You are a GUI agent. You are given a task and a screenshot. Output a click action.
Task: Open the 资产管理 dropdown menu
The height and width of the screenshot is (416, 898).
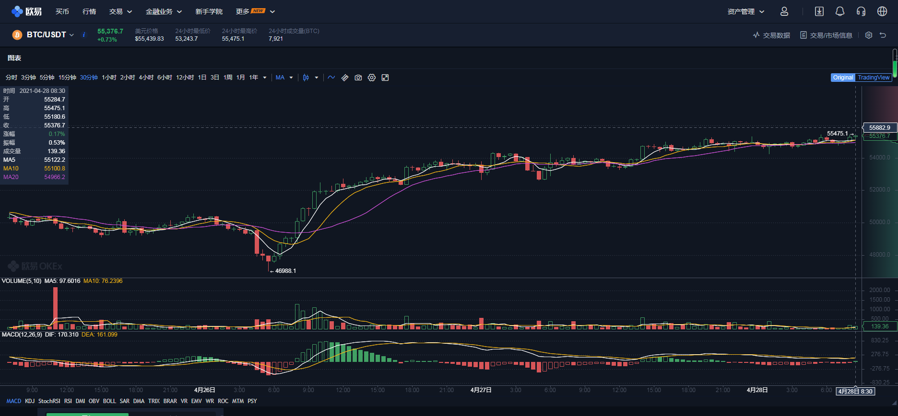coord(745,11)
